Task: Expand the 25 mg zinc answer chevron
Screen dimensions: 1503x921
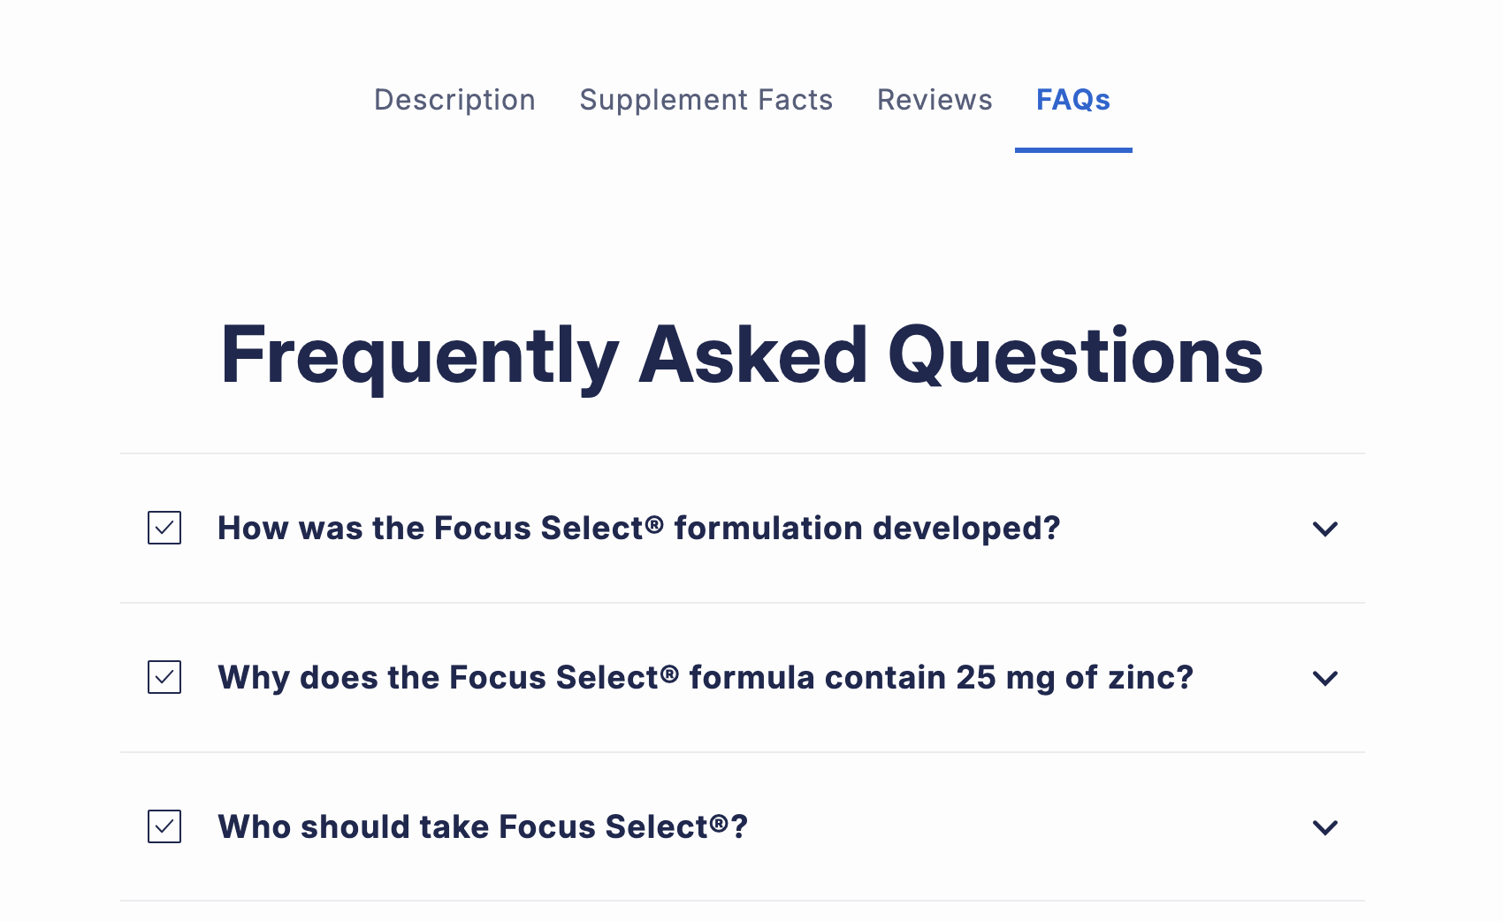Action: point(1324,678)
